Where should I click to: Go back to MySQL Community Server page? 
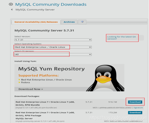[35, 10]
